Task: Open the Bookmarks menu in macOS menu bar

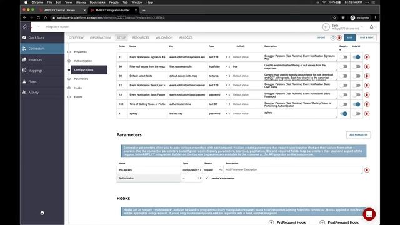Action: 97,2
